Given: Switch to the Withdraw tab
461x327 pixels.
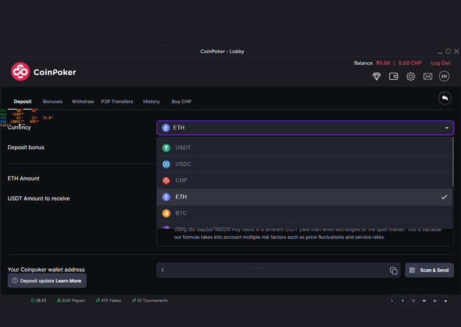Looking at the screenshot, I should [x=83, y=101].
